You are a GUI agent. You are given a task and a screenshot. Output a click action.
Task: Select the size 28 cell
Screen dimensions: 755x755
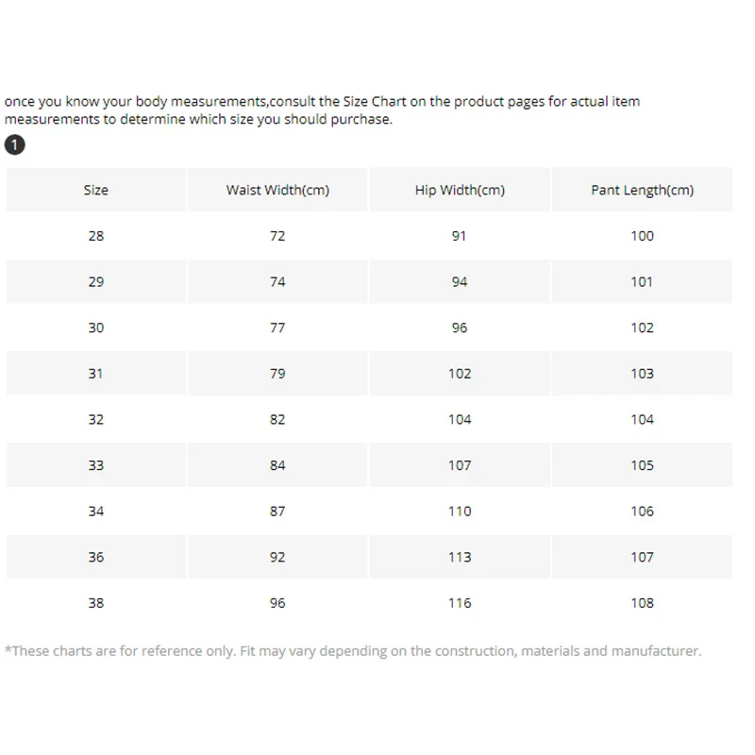tap(96, 236)
